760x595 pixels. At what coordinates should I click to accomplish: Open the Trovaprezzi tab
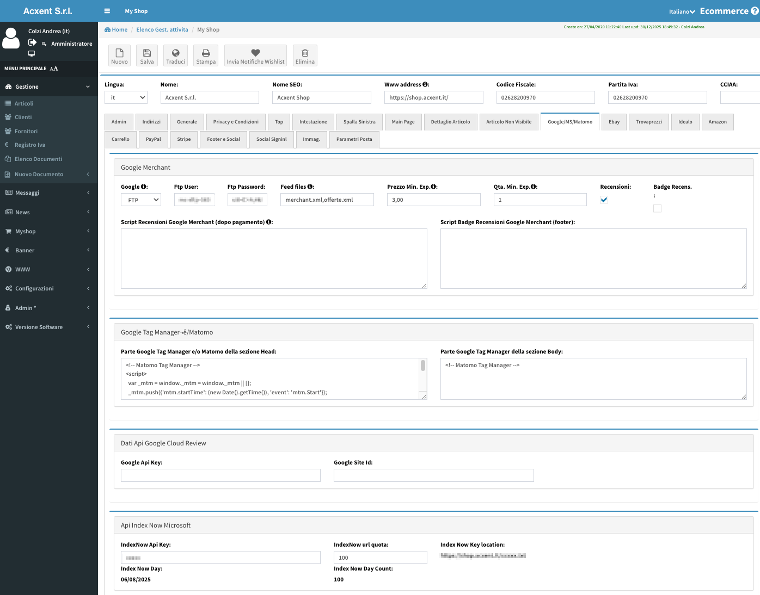(648, 122)
